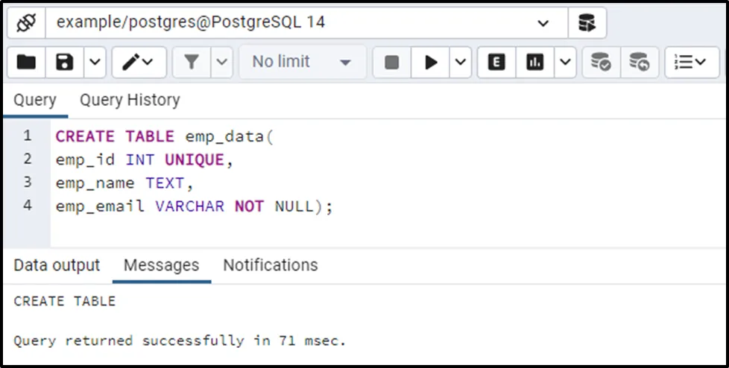Click the new connection database icon
Screen dimensions: 729x368
(587, 23)
